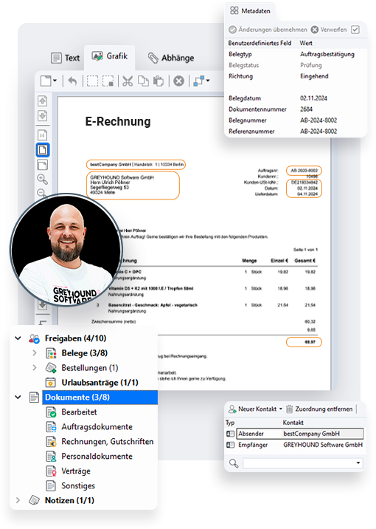Open the Verträge folder

coord(76,471)
